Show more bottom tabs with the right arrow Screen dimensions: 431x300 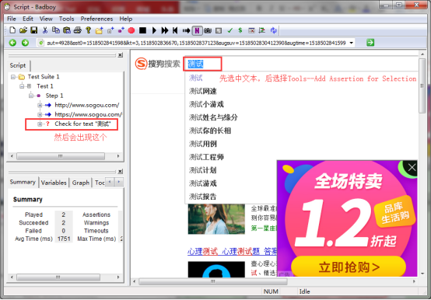118,182
